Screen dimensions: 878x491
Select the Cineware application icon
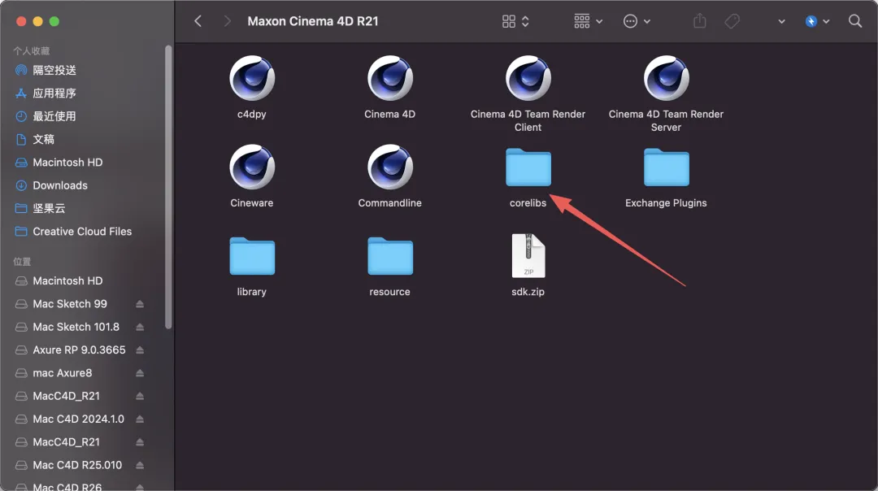coord(252,167)
